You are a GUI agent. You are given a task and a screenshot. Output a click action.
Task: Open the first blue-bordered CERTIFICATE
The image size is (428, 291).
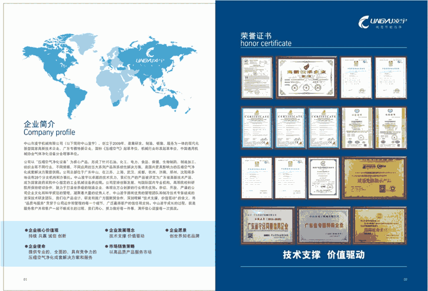tap(257, 128)
